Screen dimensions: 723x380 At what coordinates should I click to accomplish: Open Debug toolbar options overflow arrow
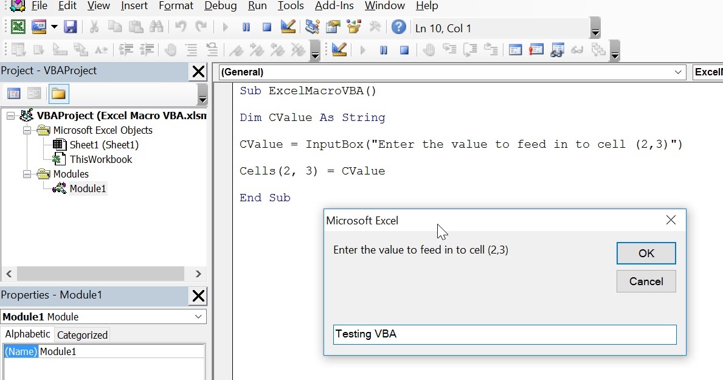pos(615,50)
